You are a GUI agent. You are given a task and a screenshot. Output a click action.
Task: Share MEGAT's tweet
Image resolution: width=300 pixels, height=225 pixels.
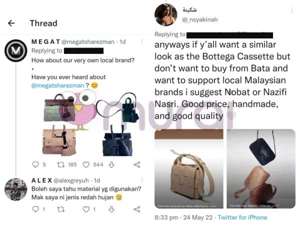tap(136, 164)
